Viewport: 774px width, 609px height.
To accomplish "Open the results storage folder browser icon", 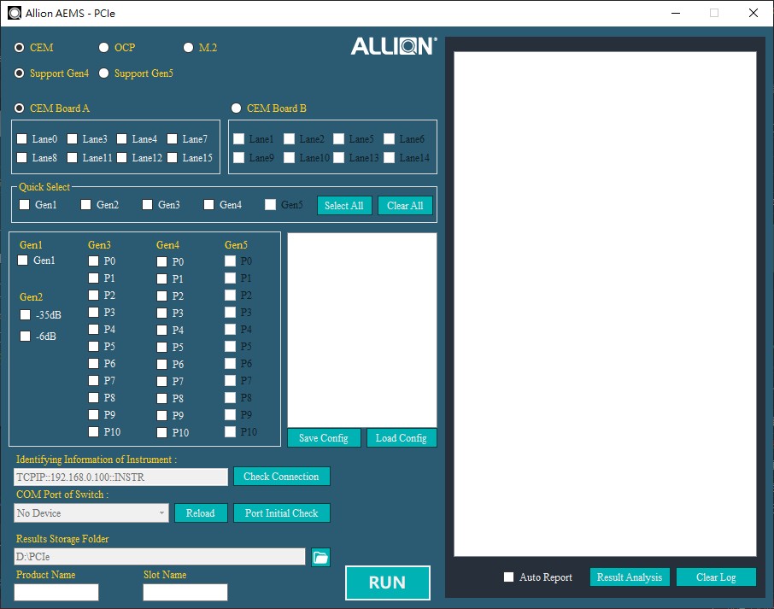I will point(320,557).
